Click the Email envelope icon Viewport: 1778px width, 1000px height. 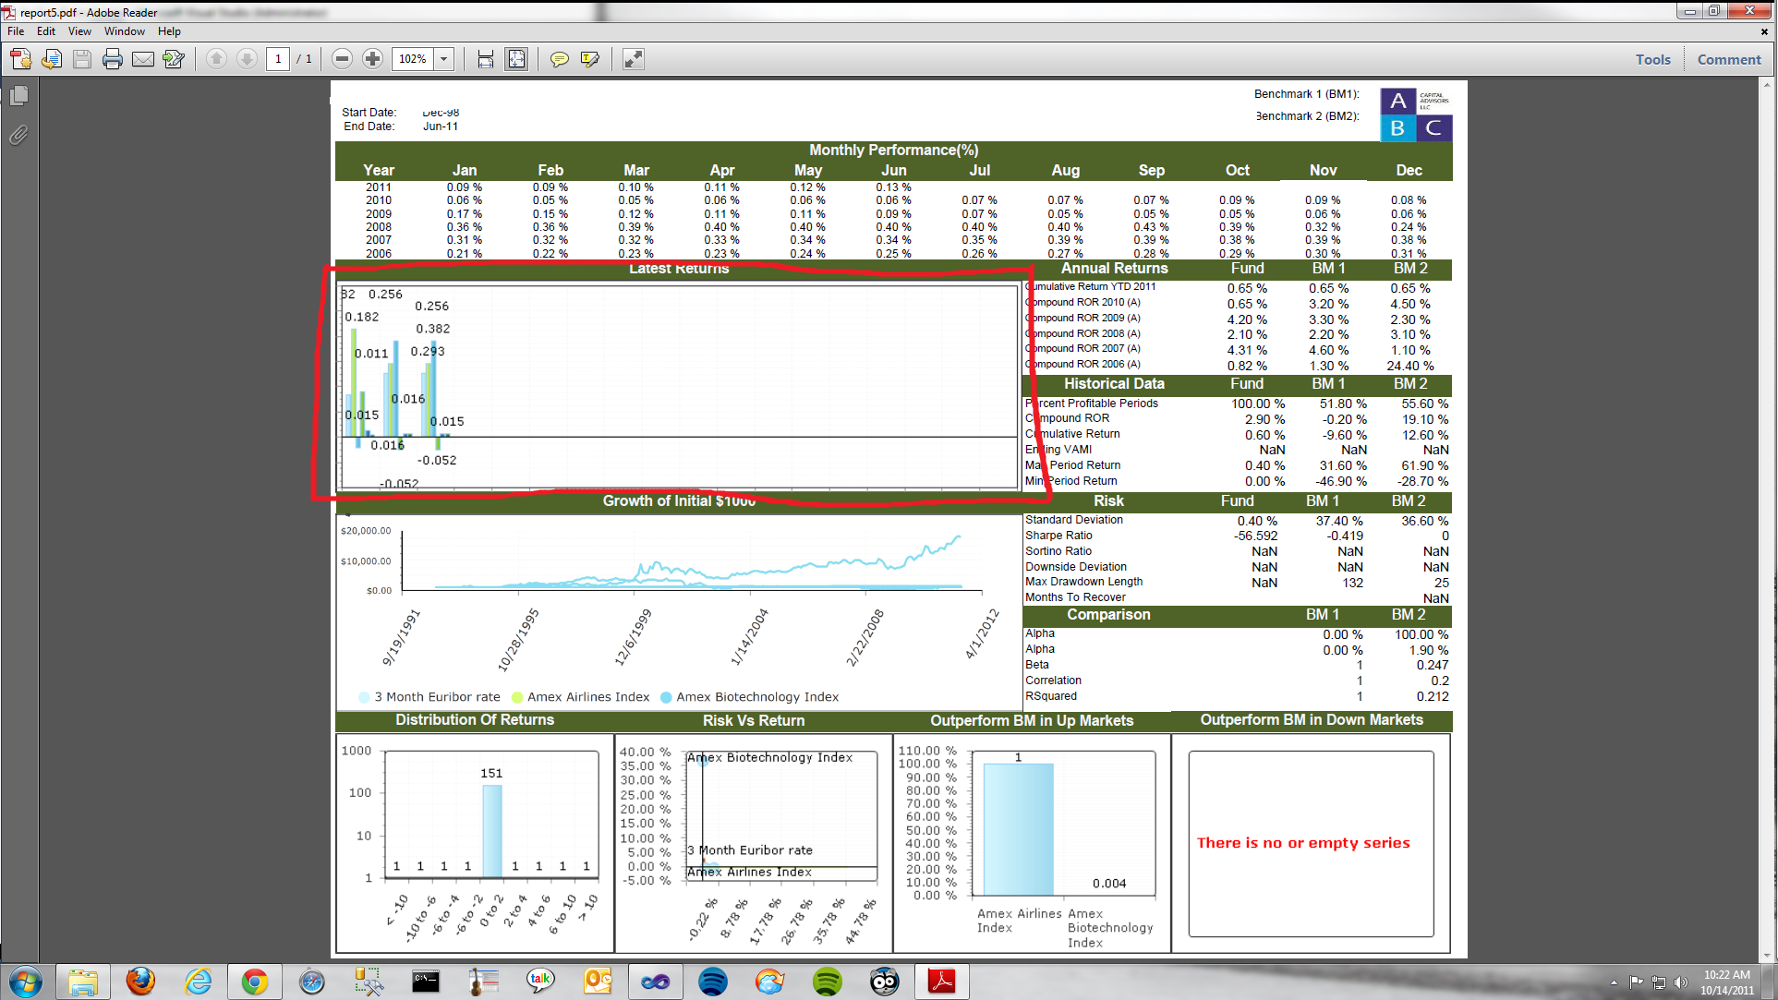coord(143,60)
